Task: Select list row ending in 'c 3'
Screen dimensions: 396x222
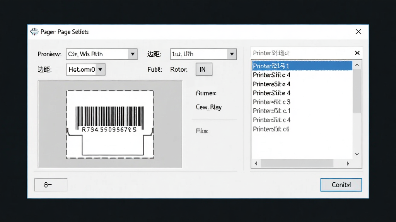Action: (302, 102)
